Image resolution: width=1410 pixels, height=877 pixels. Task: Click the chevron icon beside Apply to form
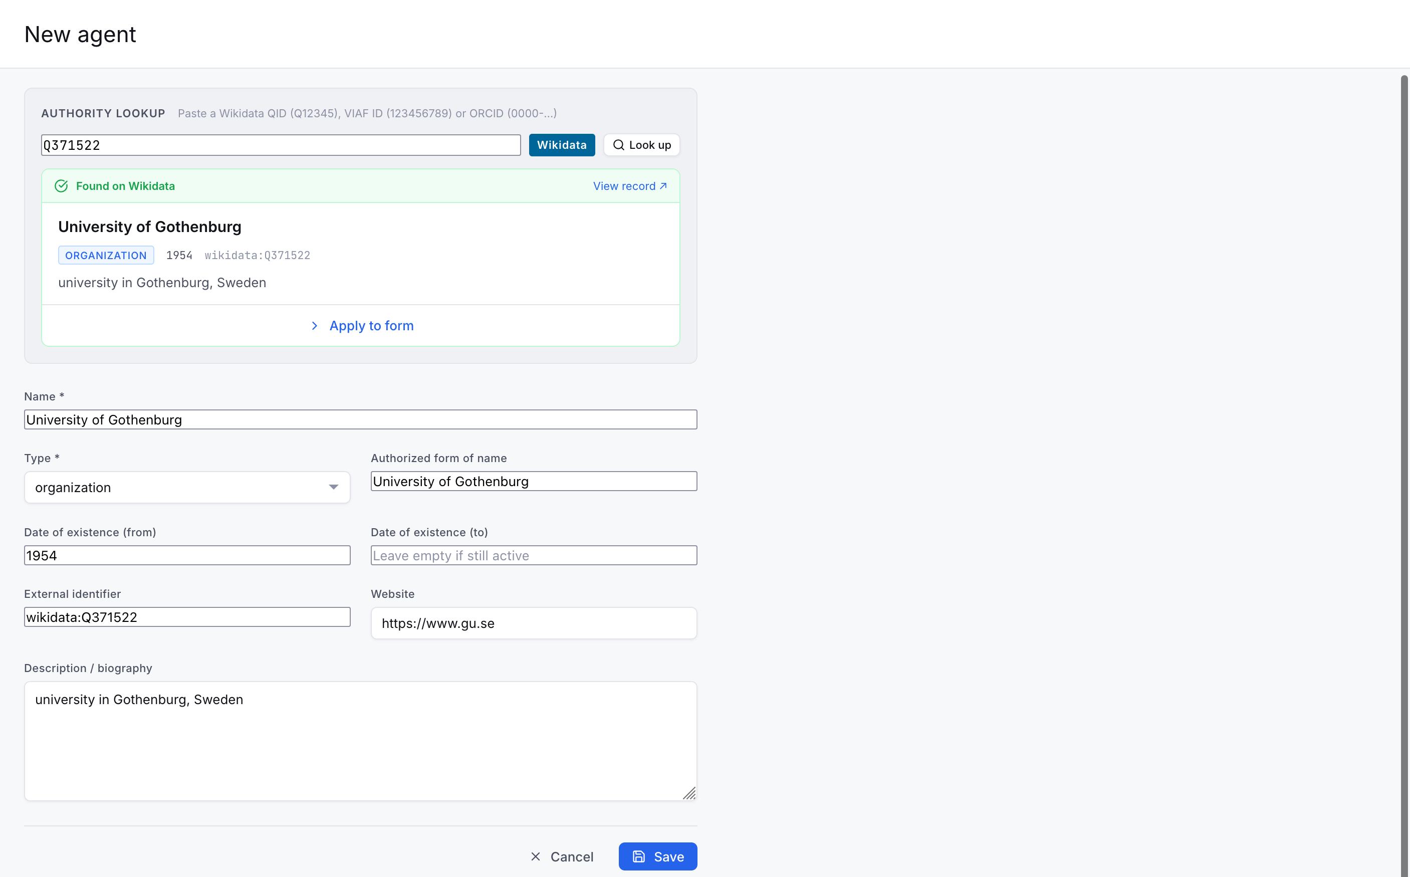click(x=314, y=326)
